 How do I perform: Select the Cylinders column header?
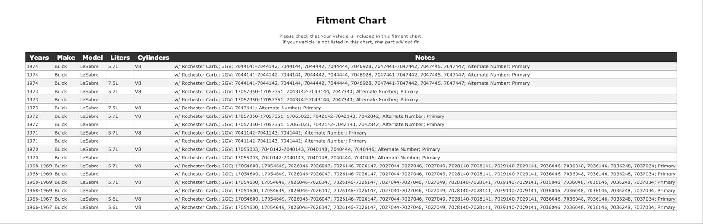click(153, 58)
